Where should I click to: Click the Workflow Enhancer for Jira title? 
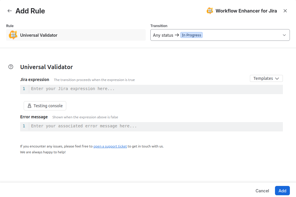tap(246, 11)
